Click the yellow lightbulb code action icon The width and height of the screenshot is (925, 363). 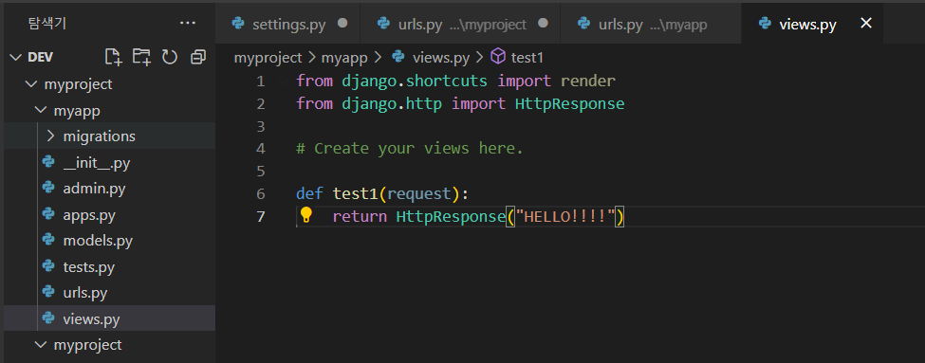click(305, 215)
